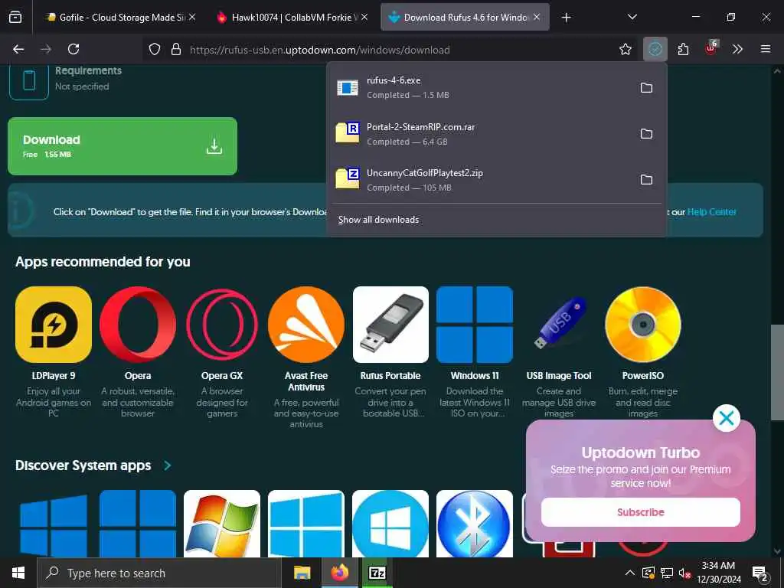
Task: Reload the current page
Action: point(73,49)
